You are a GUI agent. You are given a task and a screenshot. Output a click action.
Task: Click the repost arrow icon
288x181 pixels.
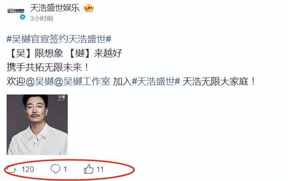[12, 169]
